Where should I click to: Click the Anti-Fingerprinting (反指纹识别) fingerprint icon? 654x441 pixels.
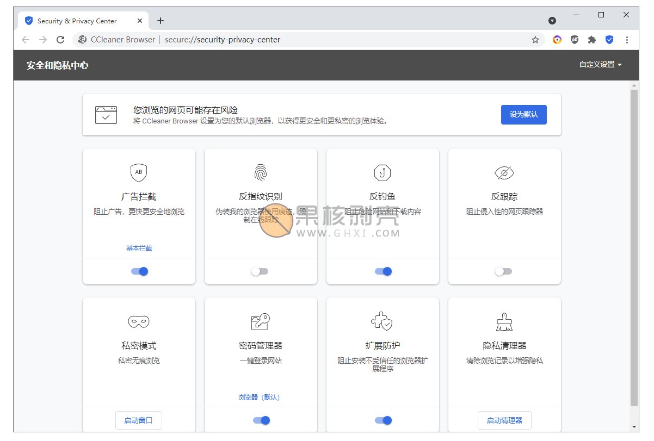pyautogui.click(x=261, y=172)
